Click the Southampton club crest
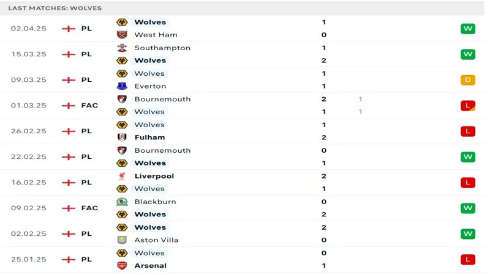 coord(122,48)
